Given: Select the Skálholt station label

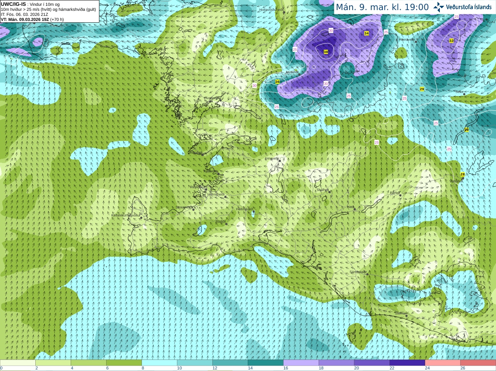Looking at the screenshot, I should (x=323, y=190).
